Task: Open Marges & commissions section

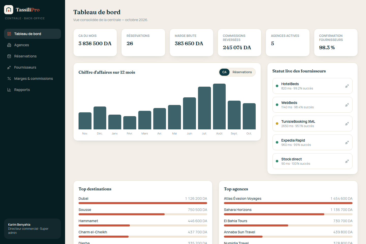Action: pyautogui.click(x=33, y=79)
